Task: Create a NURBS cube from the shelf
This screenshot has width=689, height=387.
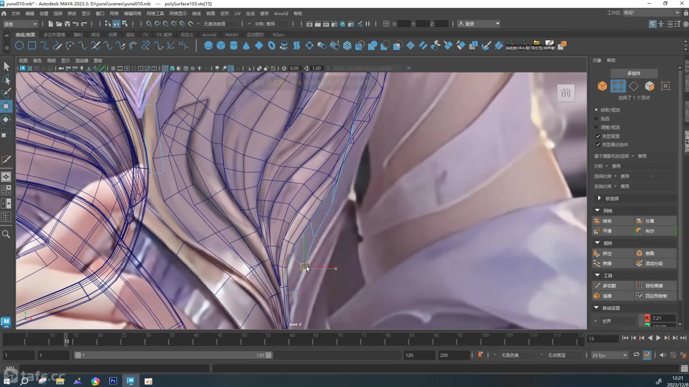Action: pos(221,46)
